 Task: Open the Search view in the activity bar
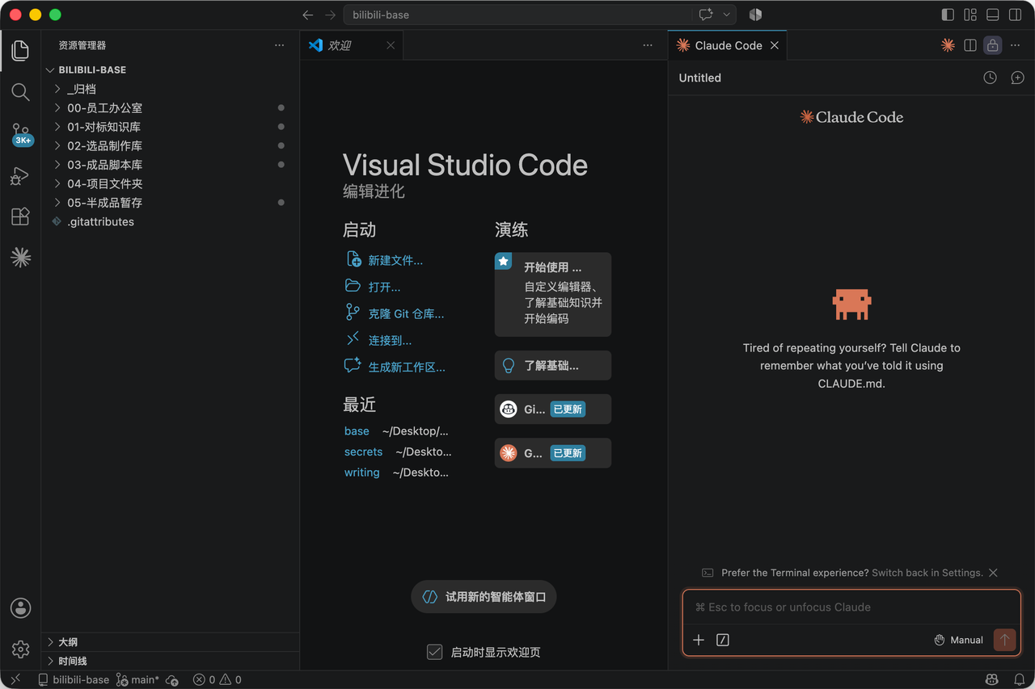20,92
